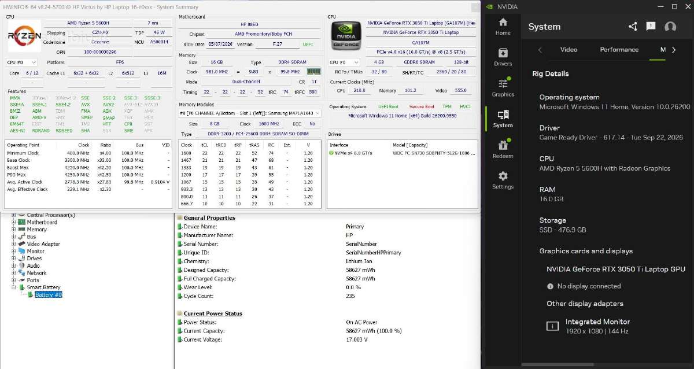Click the right tab scroll arrow in NVIDIA
Image resolution: width=694 pixels, height=369 pixels.
click(674, 50)
